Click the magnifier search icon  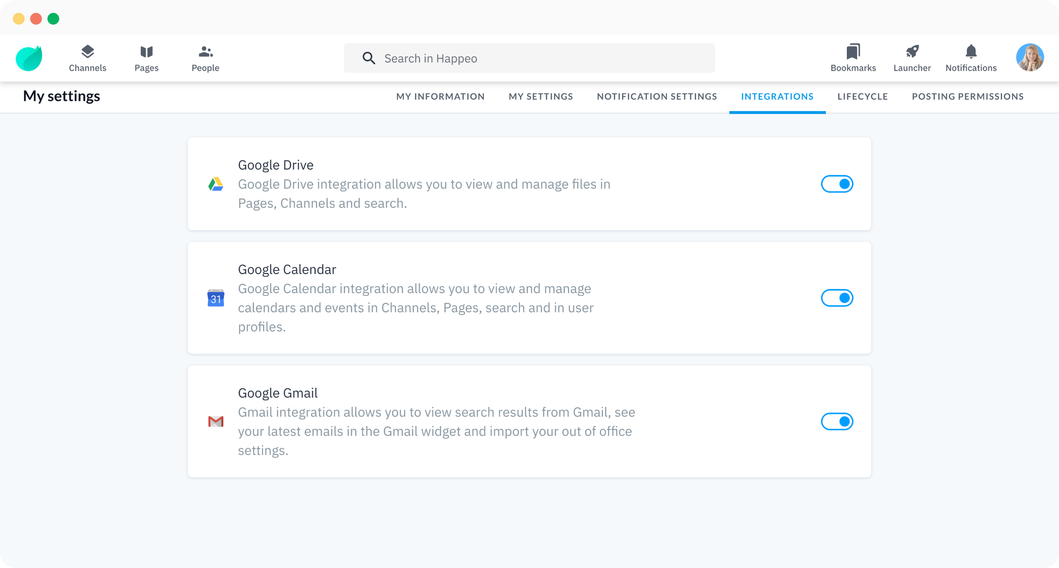pyautogui.click(x=369, y=58)
